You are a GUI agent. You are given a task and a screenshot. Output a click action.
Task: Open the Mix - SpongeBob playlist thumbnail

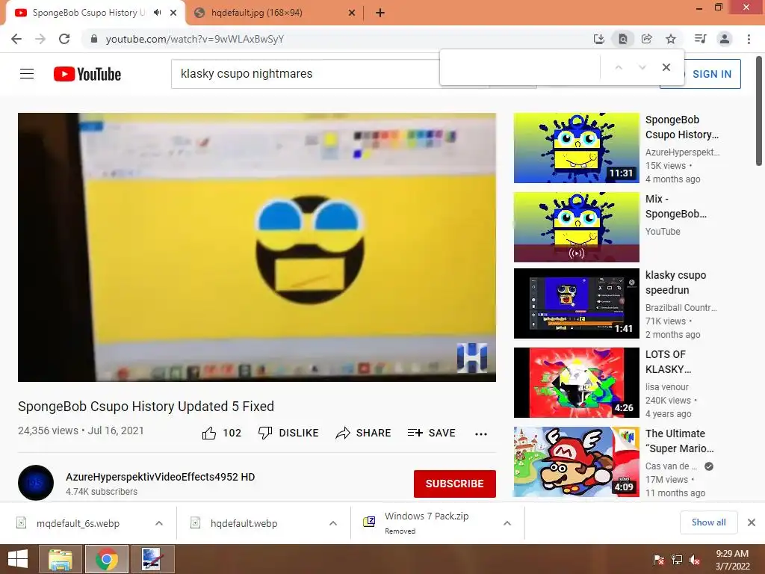click(576, 227)
